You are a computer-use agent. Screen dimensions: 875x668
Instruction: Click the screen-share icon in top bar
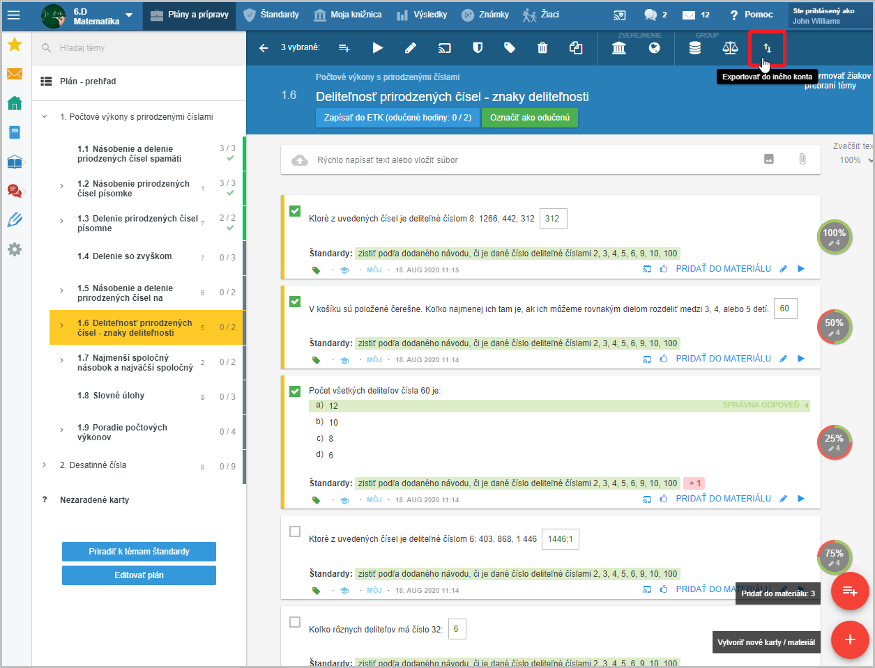click(x=620, y=15)
